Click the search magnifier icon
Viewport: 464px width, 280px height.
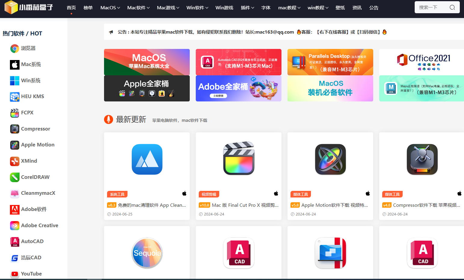(x=452, y=8)
